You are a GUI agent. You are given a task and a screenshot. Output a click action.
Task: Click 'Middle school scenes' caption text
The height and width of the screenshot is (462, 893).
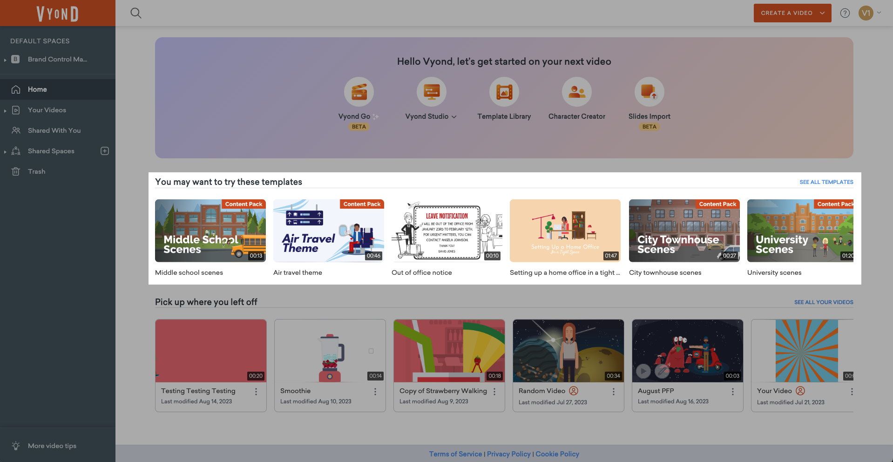[189, 272]
